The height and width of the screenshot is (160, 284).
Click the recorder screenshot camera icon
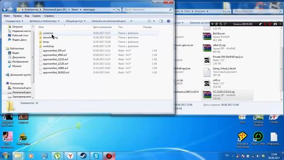click(275, 24)
